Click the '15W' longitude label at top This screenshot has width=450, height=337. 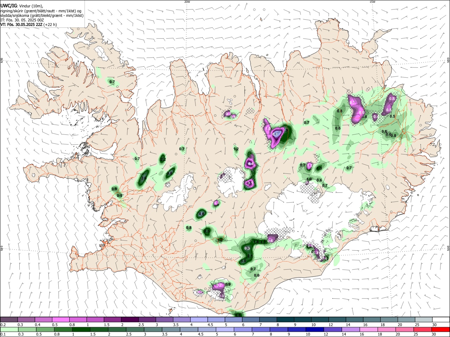pos(372,2)
